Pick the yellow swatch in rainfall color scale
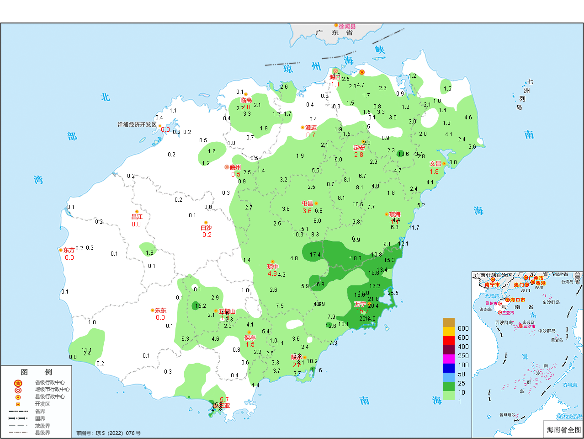The image size is (584, 439). [449, 332]
